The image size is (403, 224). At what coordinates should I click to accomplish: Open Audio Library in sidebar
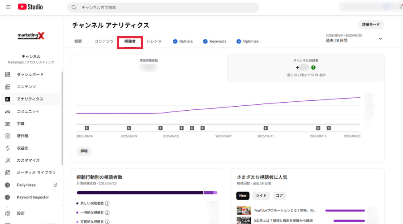(x=36, y=172)
